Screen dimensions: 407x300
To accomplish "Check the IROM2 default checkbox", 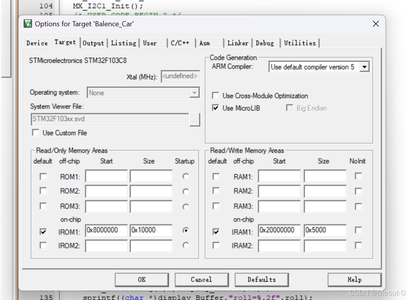I will (43, 245).
